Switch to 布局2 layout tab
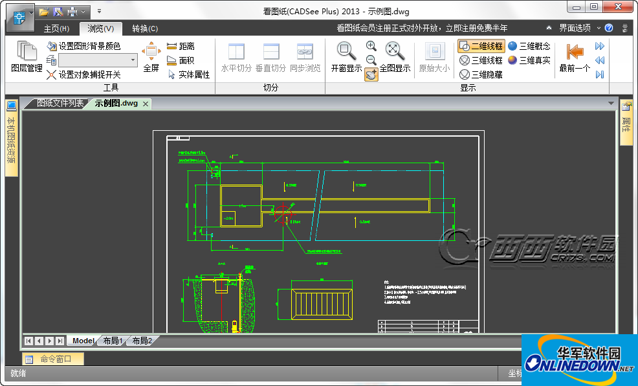Viewport: 638px width, 386px height. click(142, 341)
